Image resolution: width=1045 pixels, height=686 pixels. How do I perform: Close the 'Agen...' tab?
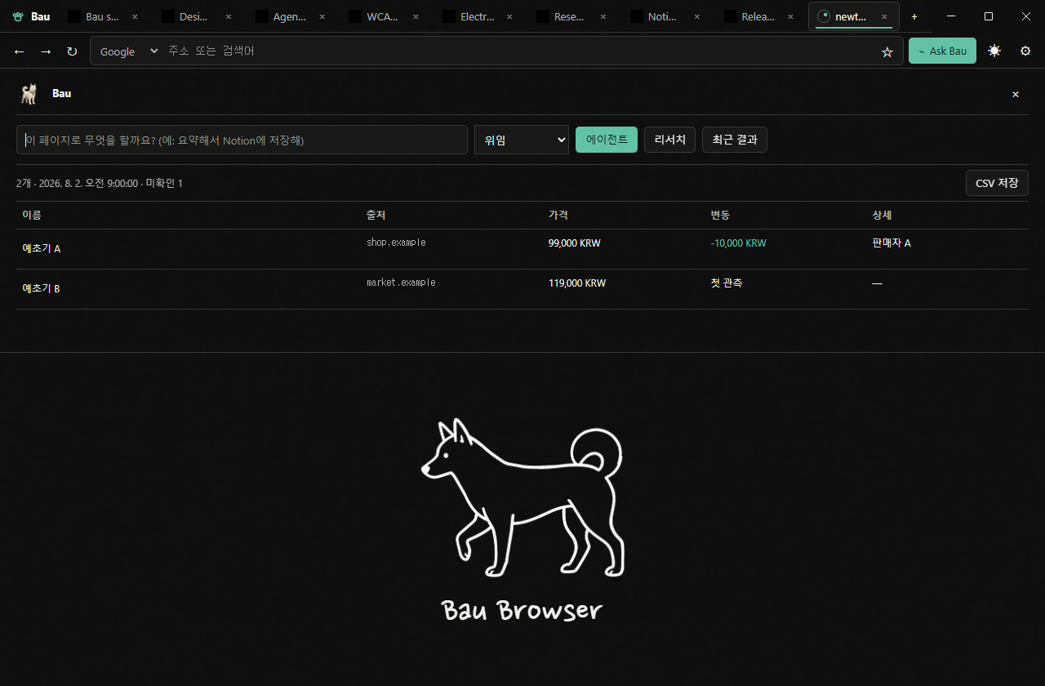click(x=322, y=16)
